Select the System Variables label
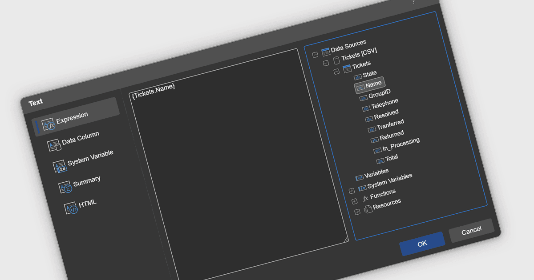Image resolution: width=534 pixels, height=280 pixels. (390, 181)
